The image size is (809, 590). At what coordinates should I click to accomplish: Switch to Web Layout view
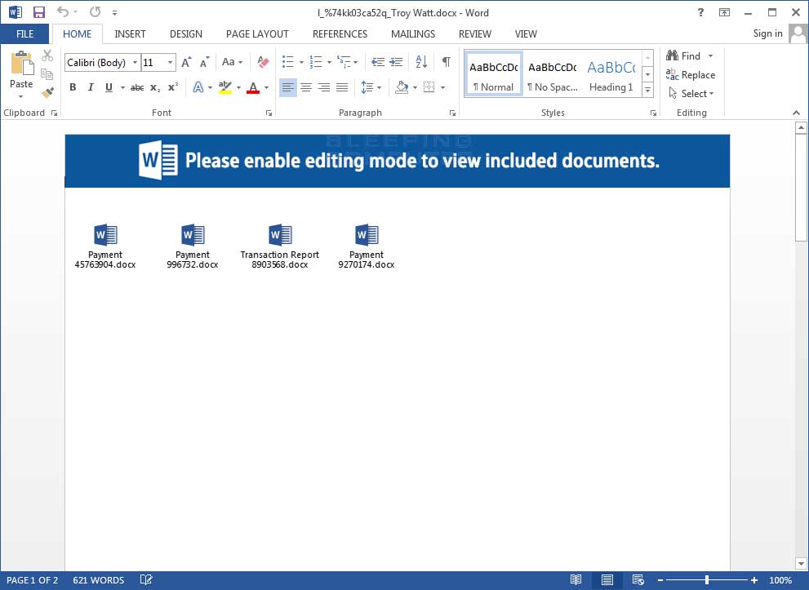638,580
